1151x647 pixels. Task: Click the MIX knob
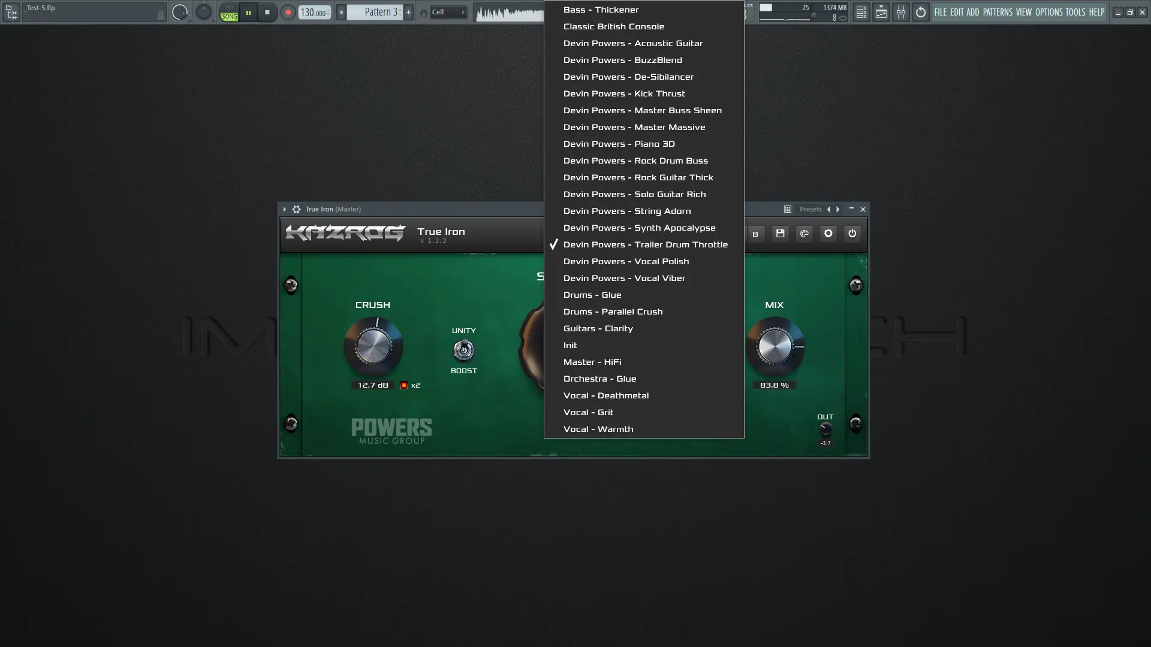coord(774,346)
